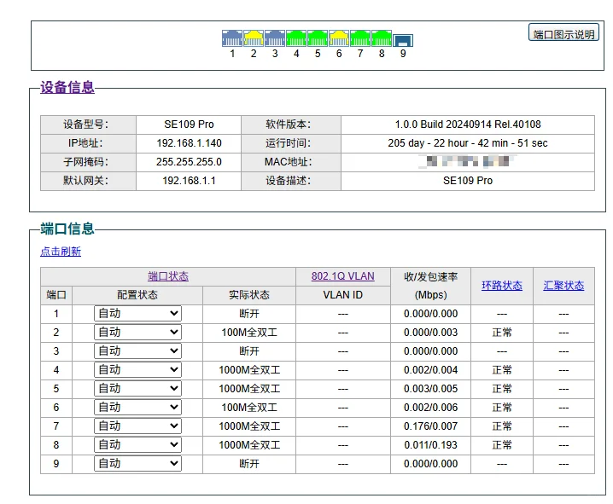Image resolution: width=613 pixels, height=504 pixels.
Task: Select the subnet mask 255.255.255.0 cell
Action: point(189,162)
